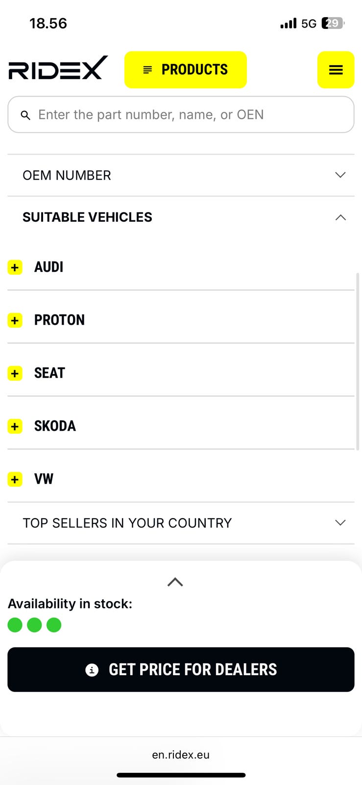Select the SKODA vehicle brand label
This screenshot has width=362, height=785.
(x=55, y=426)
